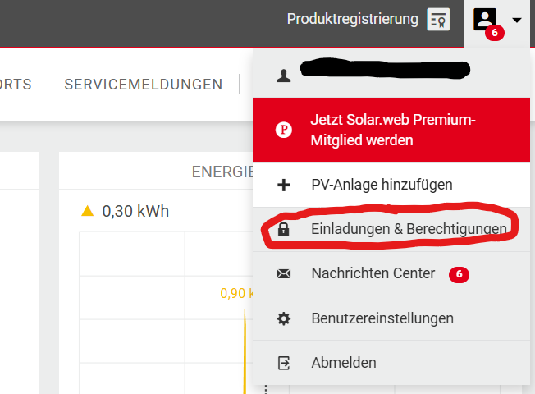Click the red 6 badge beside Nachrichten Center
The height and width of the screenshot is (394, 535).
(x=459, y=275)
